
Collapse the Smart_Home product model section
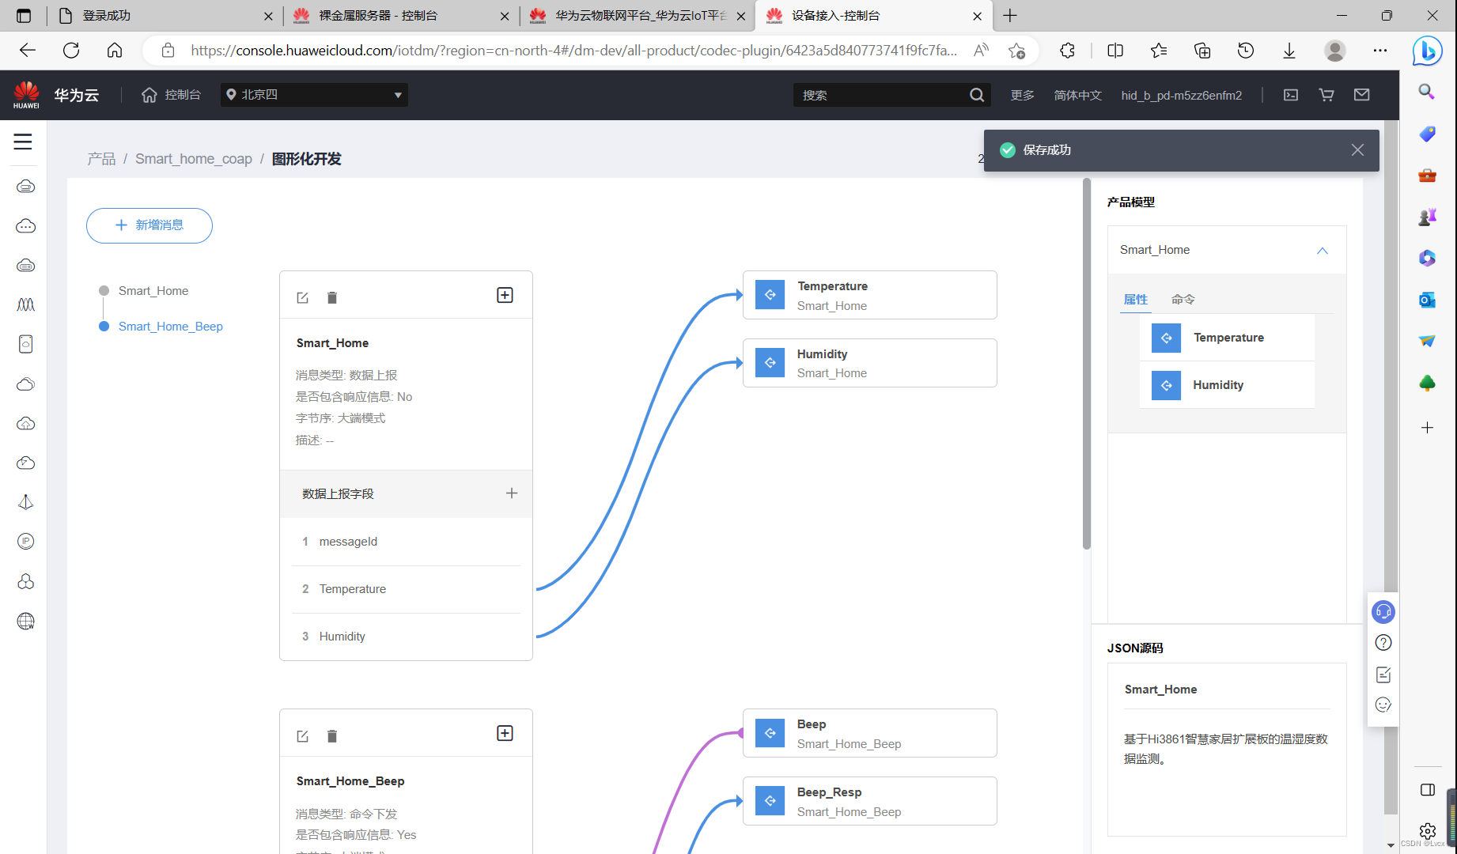point(1322,251)
